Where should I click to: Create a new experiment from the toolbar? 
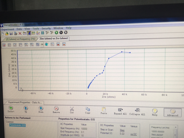click(x=3, y=34)
